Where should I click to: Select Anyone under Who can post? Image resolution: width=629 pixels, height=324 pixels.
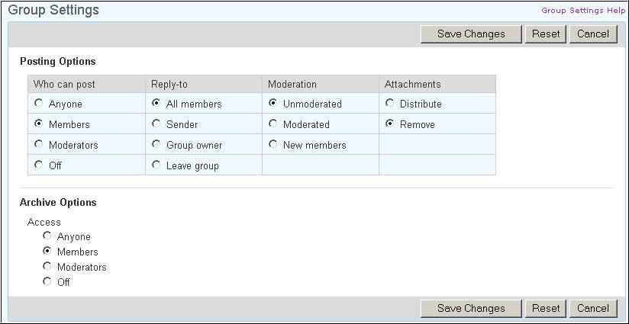tap(38, 104)
